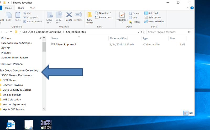The height and width of the screenshot is (130, 210).
Task: Switch to the Share ribbon tab
Action: 21,8
